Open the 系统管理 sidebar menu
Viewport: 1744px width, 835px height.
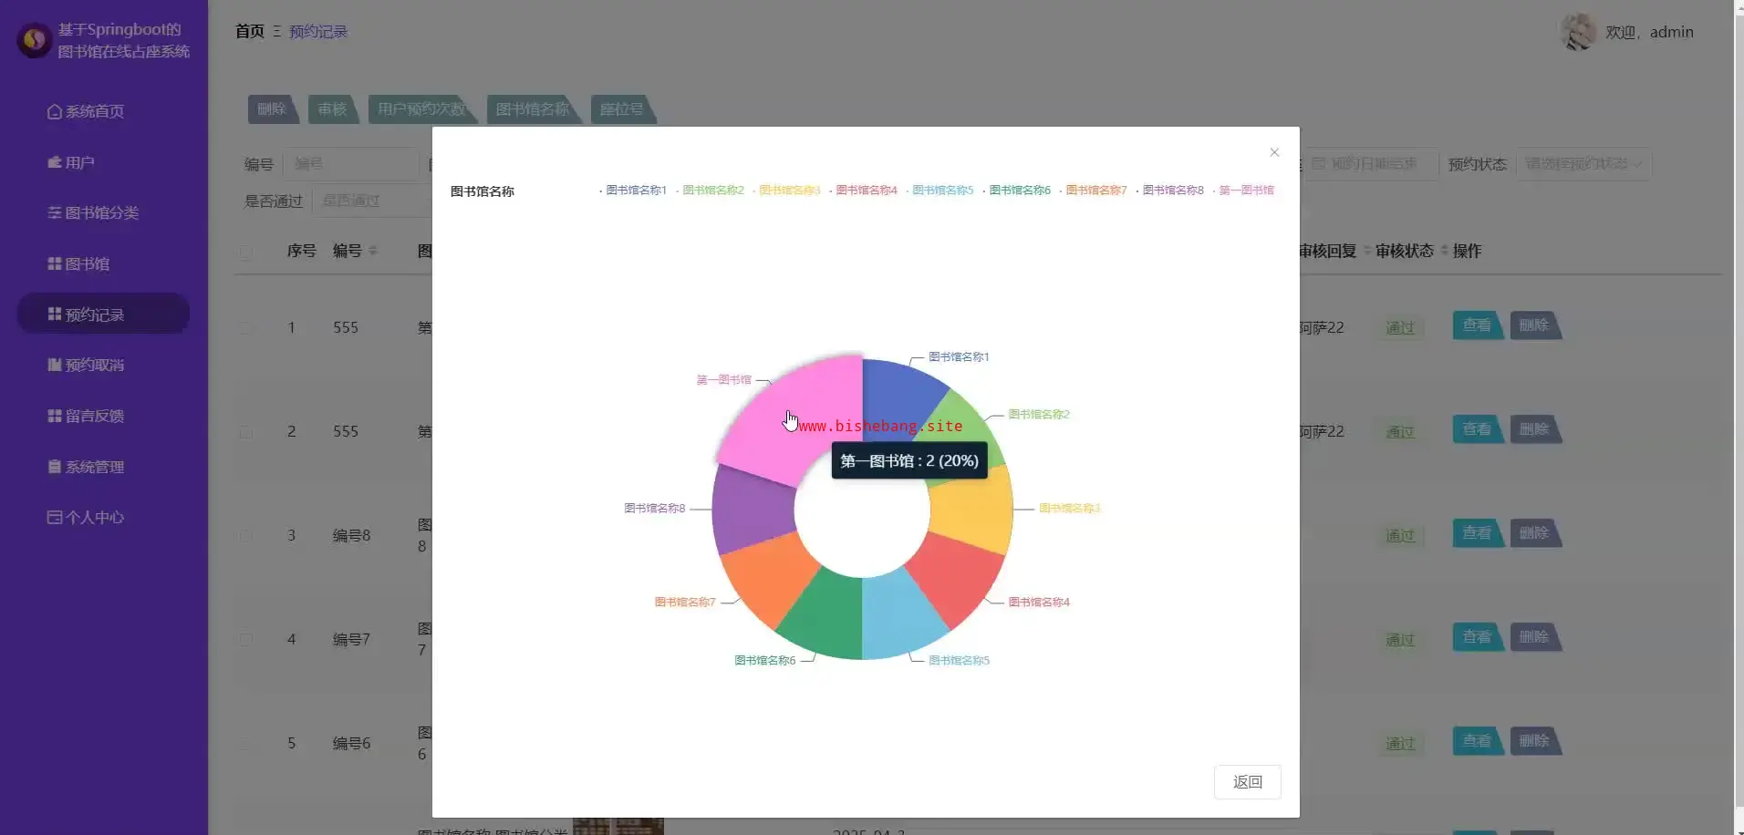103,467
